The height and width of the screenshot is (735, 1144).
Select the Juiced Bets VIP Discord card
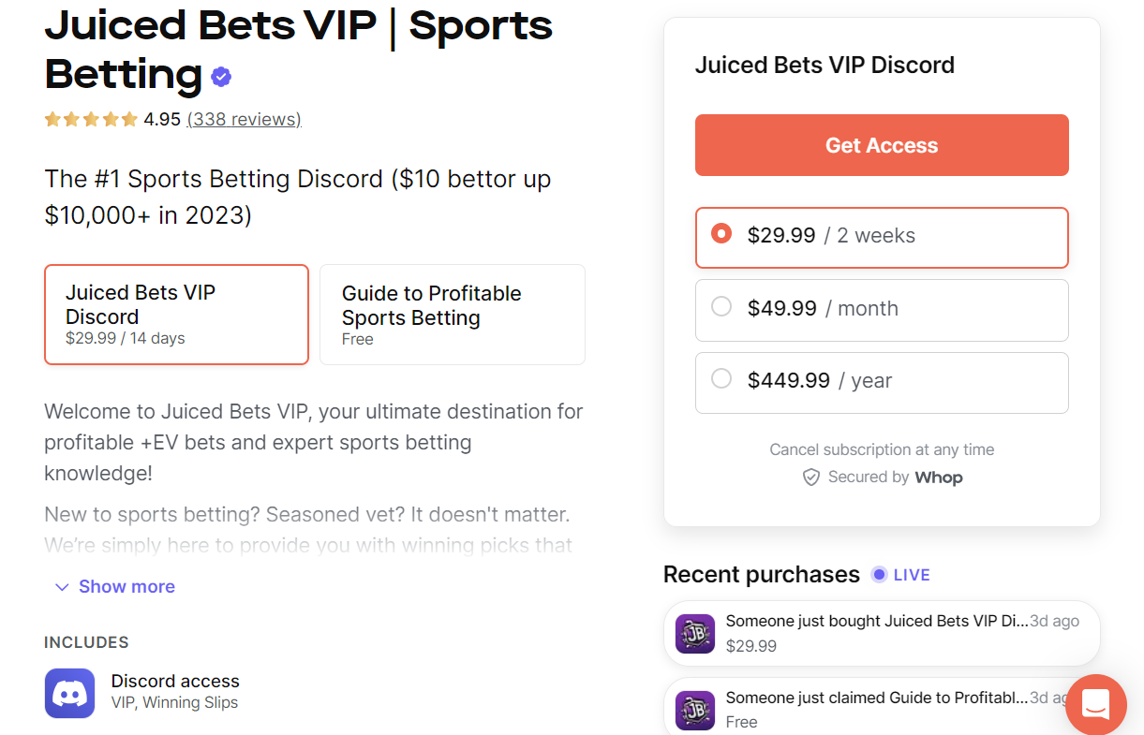(176, 314)
